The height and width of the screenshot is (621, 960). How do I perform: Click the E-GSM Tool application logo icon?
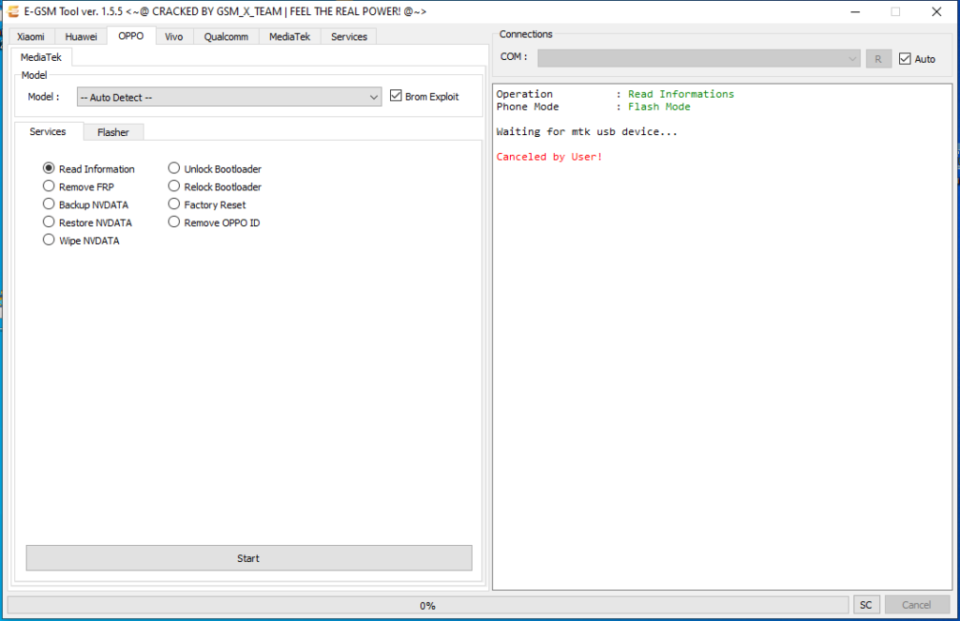click(x=11, y=11)
